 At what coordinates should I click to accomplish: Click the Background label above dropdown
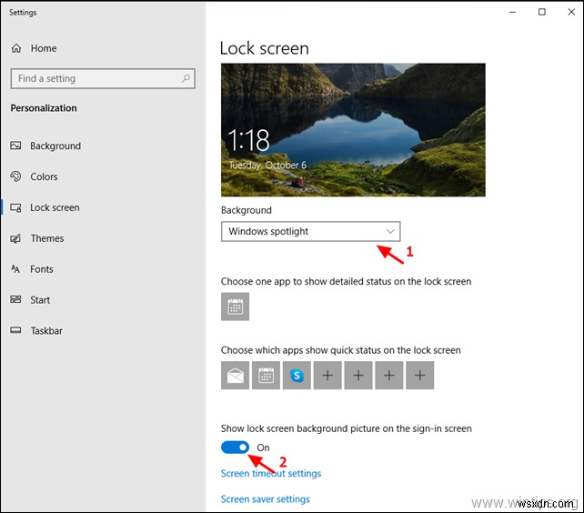[x=247, y=210]
